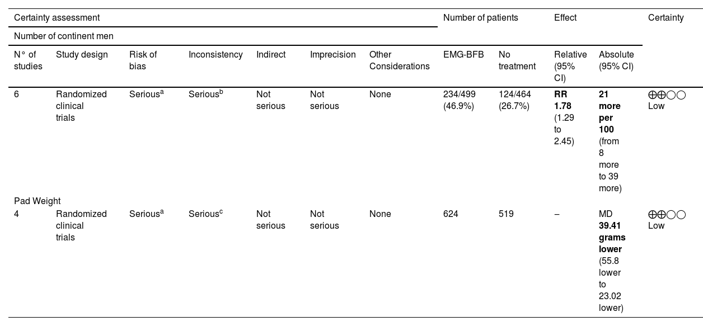Select the 'Inconsistency' column header

[215, 55]
